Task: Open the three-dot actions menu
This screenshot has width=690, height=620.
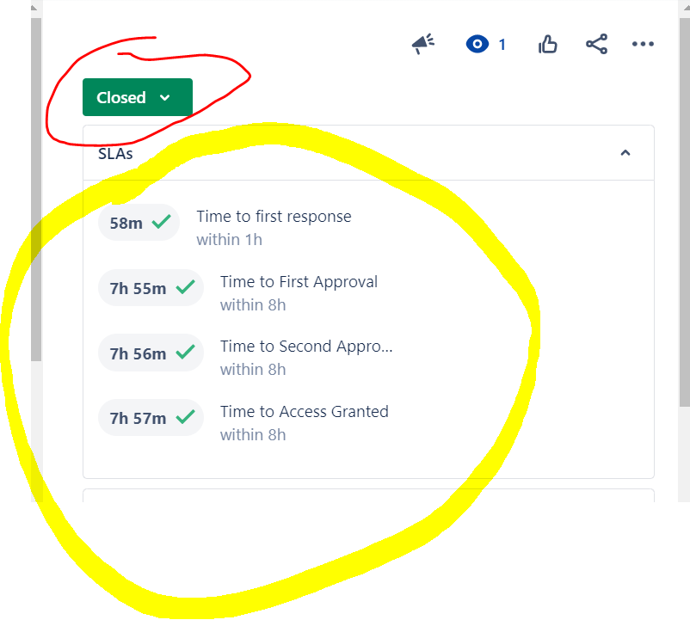Action: [x=643, y=44]
